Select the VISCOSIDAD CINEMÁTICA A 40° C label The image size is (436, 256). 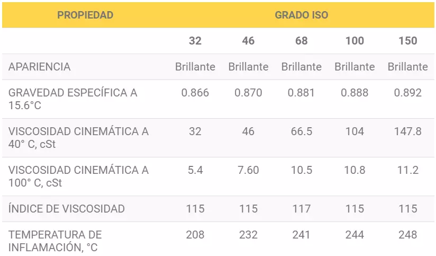pos(78,138)
